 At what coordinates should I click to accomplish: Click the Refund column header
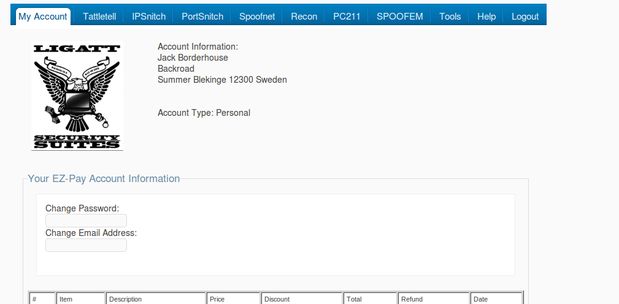[x=434, y=299]
